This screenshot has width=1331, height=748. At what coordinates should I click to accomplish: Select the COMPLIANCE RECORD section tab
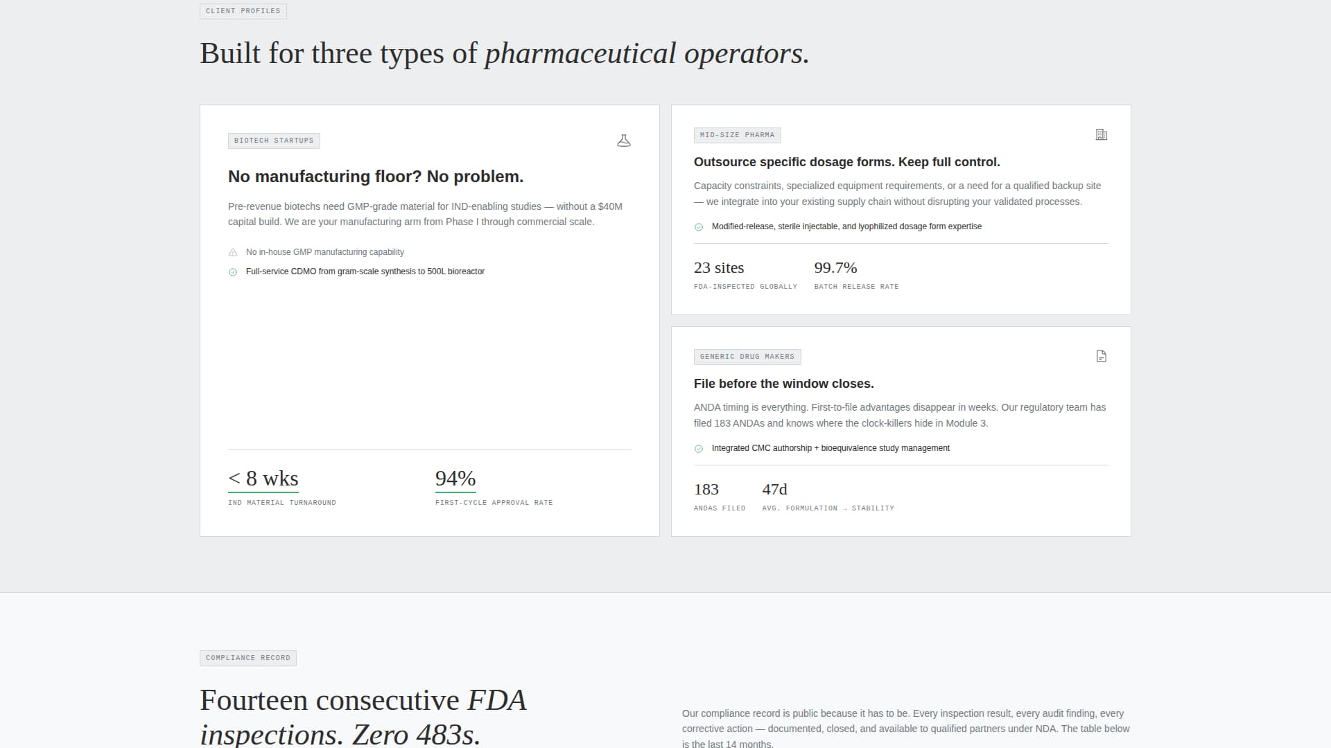click(x=247, y=658)
